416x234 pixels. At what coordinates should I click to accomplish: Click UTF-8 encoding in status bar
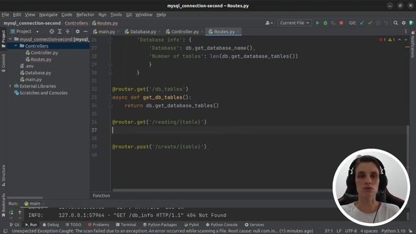[x=351, y=231]
